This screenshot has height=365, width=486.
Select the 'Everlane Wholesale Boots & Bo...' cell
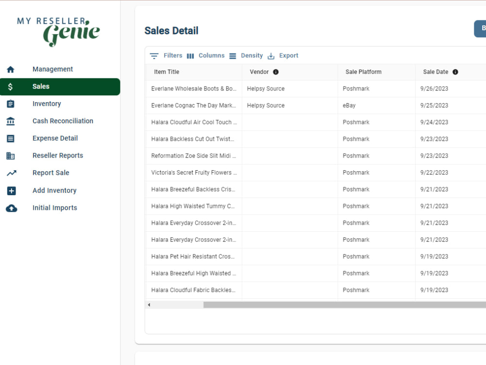[194, 89]
